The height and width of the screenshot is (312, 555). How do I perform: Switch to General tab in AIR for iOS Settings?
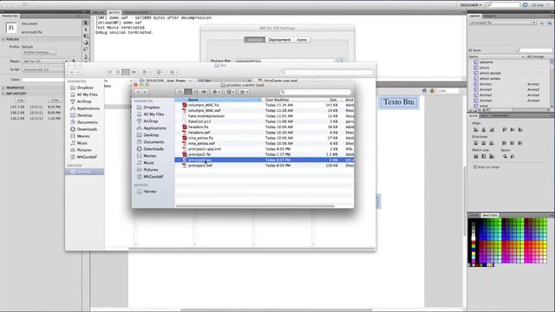click(x=254, y=40)
